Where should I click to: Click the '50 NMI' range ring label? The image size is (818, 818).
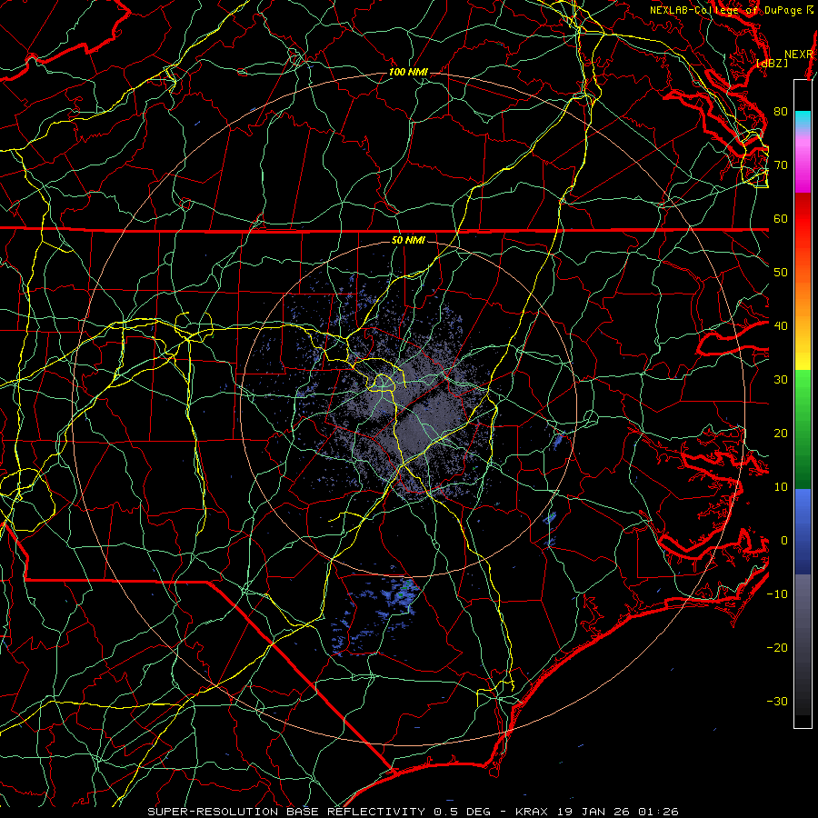pos(408,241)
